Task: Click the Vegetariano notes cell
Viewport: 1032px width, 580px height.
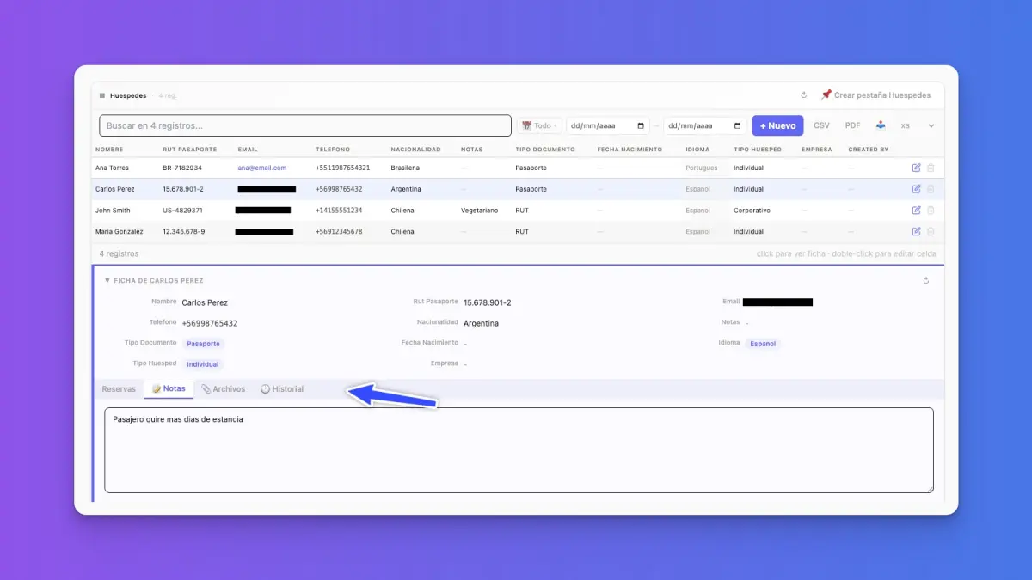Action: coord(479,211)
